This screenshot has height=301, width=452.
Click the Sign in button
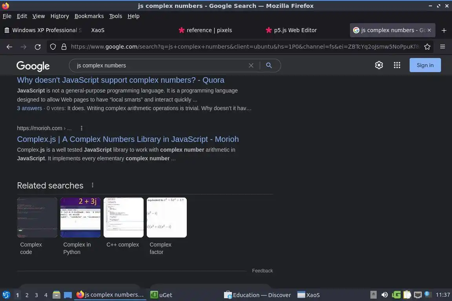tap(425, 65)
